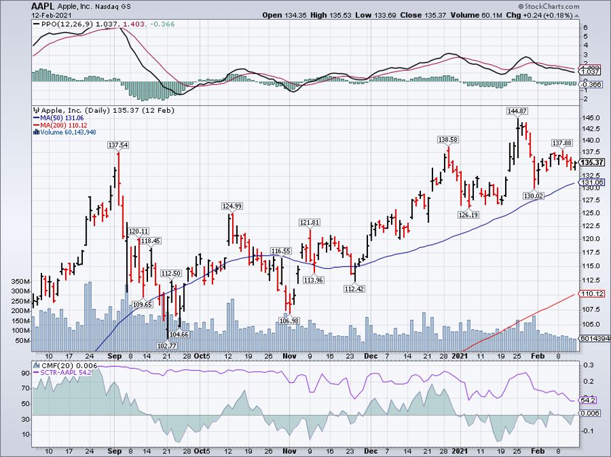Click the 'MA(200) 110.12' legend text
This screenshot has height=457, width=611.
[x=64, y=126]
